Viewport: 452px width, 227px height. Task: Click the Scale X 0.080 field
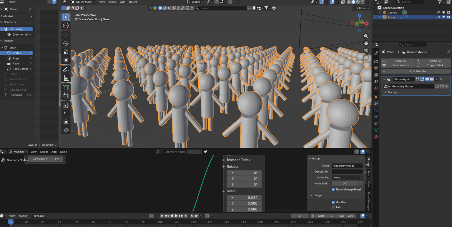pyautogui.click(x=244, y=198)
